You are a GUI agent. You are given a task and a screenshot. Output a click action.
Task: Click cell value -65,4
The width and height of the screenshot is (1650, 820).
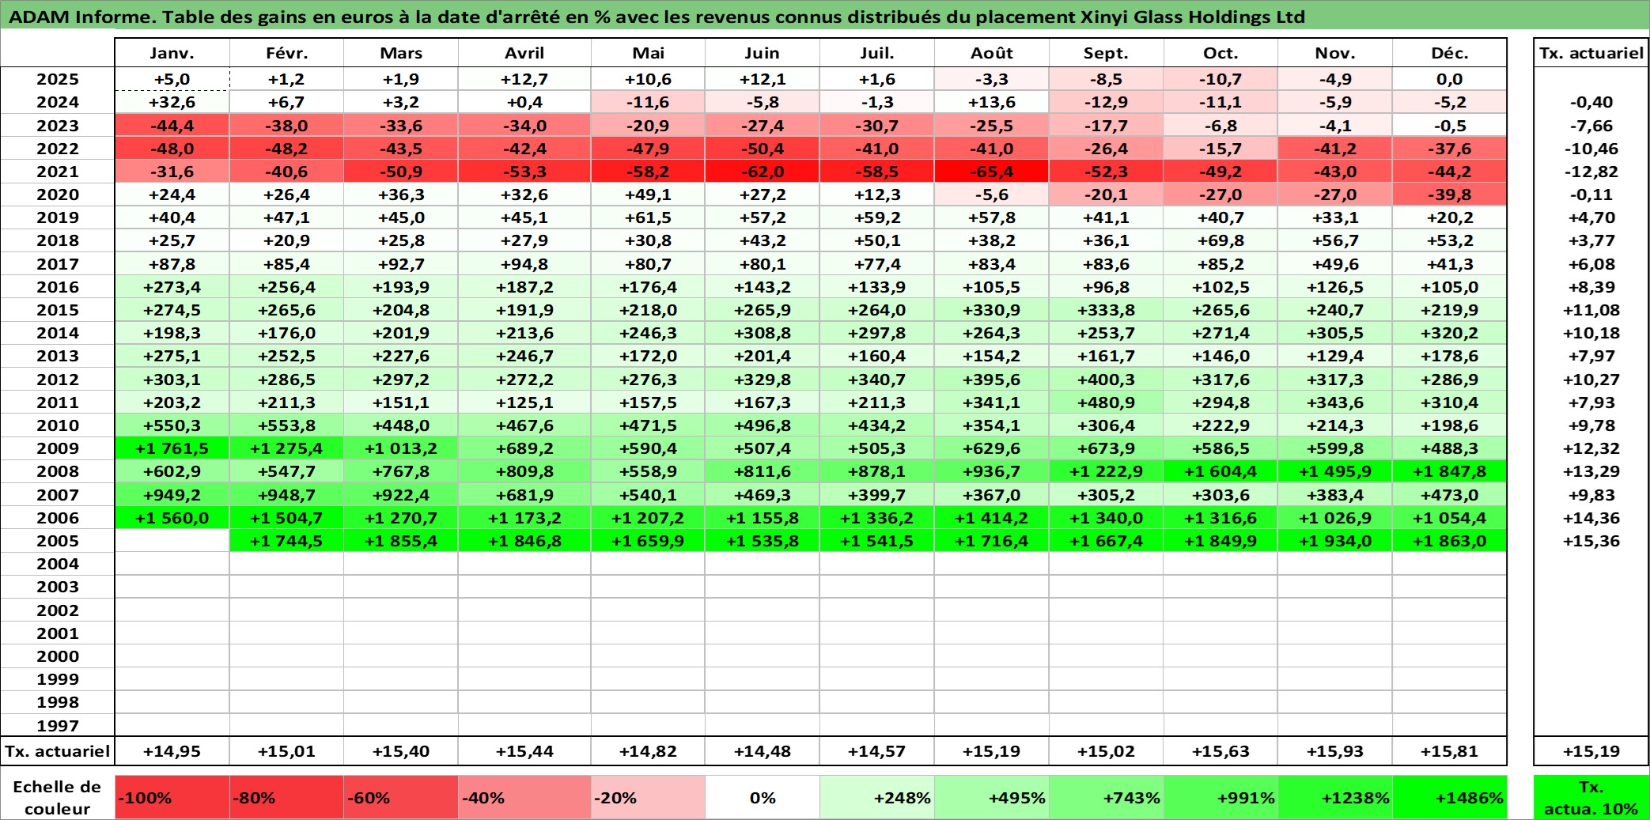point(992,172)
